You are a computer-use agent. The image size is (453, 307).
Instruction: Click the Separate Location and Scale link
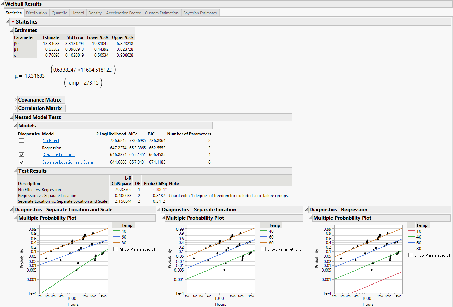[68, 162]
